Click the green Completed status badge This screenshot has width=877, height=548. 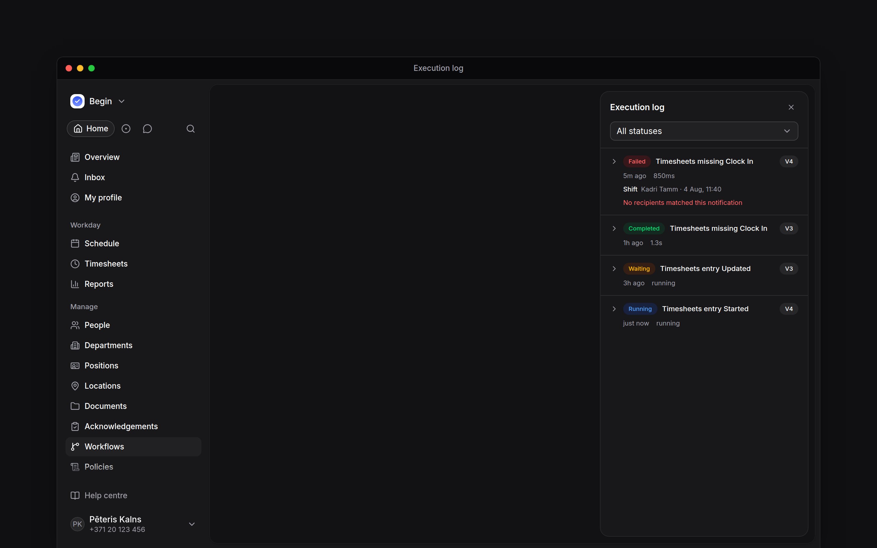click(644, 229)
